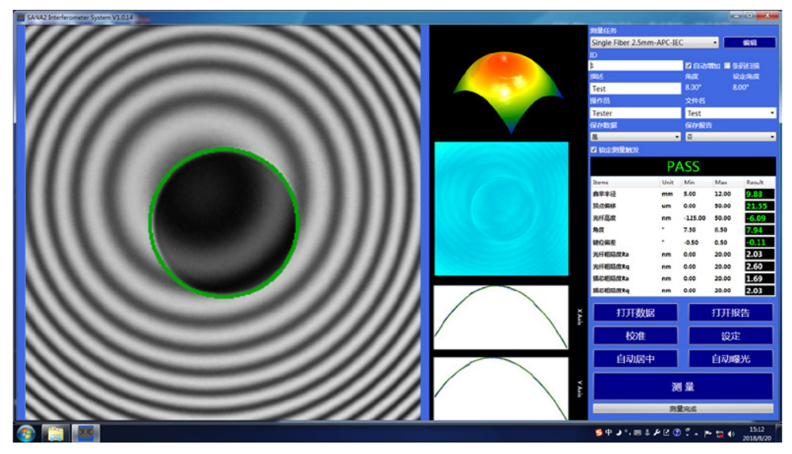Image resolution: width=792 pixels, height=454 pixels.
Task: Open the Windows Start menu orb
Action: coord(25,433)
